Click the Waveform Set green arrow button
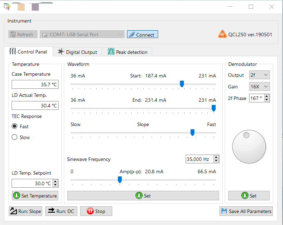The width and height of the screenshot is (283, 225). (x=143, y=196)
